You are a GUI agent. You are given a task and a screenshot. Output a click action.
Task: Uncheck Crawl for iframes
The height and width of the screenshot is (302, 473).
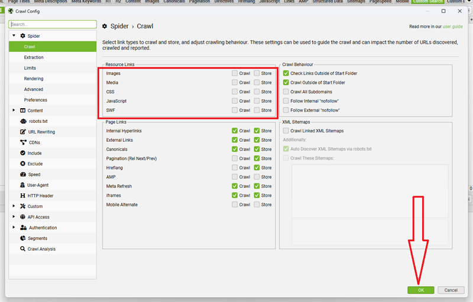[x=235, y=195]
